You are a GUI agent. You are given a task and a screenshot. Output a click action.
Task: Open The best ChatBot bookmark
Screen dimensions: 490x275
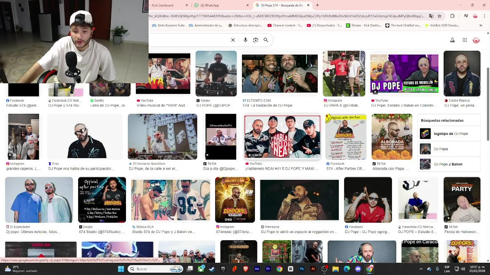(x=403, y=26)
